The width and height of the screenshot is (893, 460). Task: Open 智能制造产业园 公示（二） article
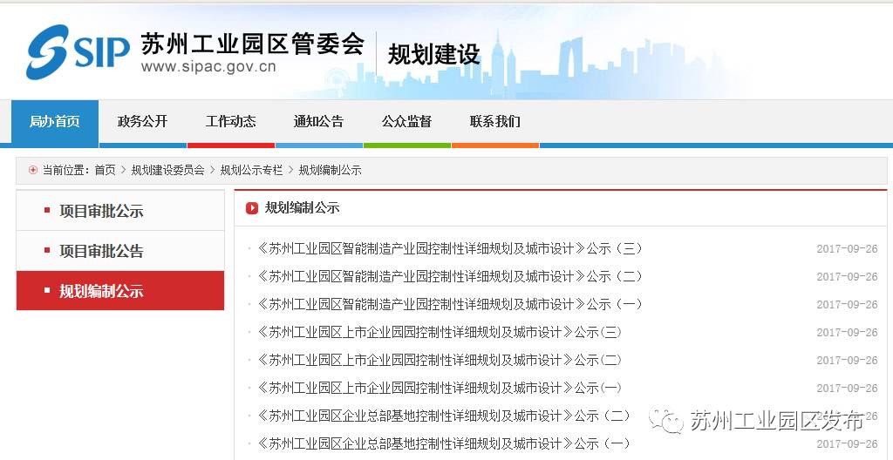450,277
